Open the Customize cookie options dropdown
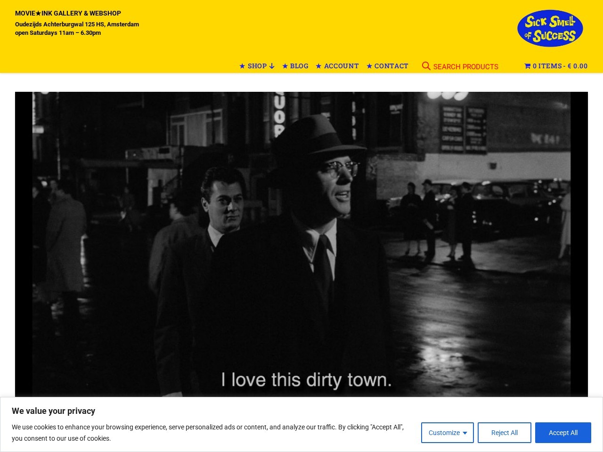Image resolution: width=603 pixels, height=452 pixels. click(447, 432)
